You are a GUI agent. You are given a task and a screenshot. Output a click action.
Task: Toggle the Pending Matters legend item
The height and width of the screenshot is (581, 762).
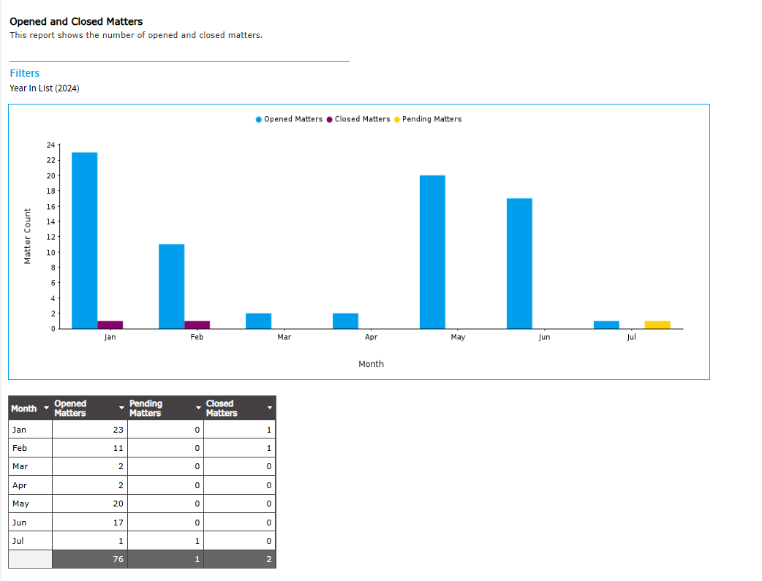pos(428,119)
